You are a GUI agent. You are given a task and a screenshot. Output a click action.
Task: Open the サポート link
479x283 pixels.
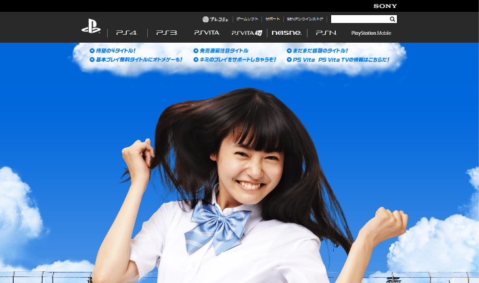273,19
